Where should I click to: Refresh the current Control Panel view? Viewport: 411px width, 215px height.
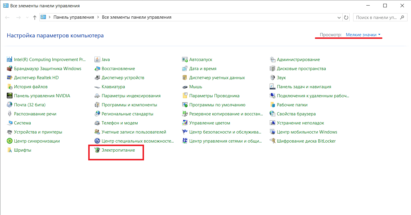[x=346, y=17]
